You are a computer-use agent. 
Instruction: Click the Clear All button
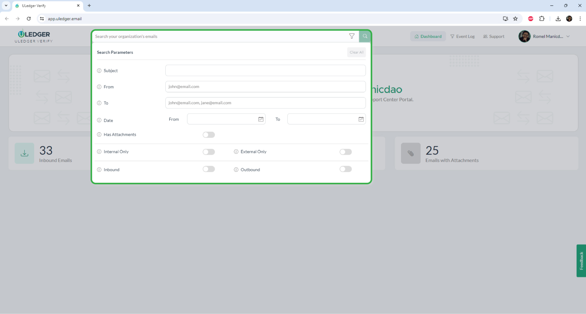tap(356, 52)
